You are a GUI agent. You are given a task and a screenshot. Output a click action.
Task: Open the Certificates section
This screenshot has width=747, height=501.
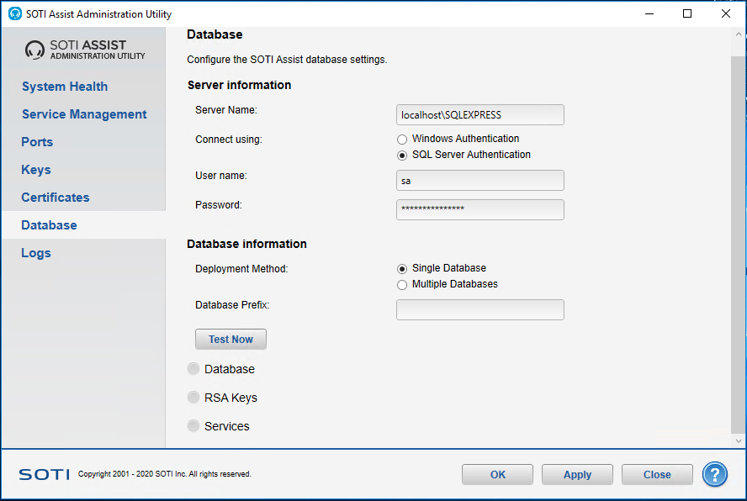pyautogui.click(x=56, y=198)
